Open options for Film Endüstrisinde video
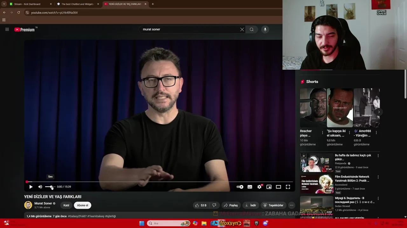The width and height of the screenshot is (407, 228). tap(378, 177)
